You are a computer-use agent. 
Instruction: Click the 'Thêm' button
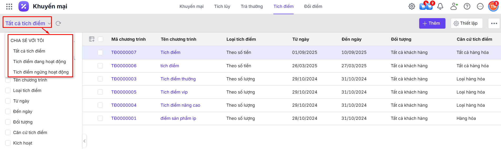point(432,23)
